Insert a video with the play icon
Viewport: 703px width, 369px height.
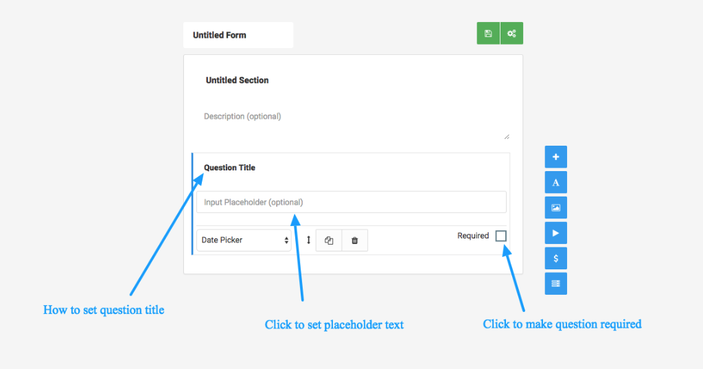pos(556,233)
